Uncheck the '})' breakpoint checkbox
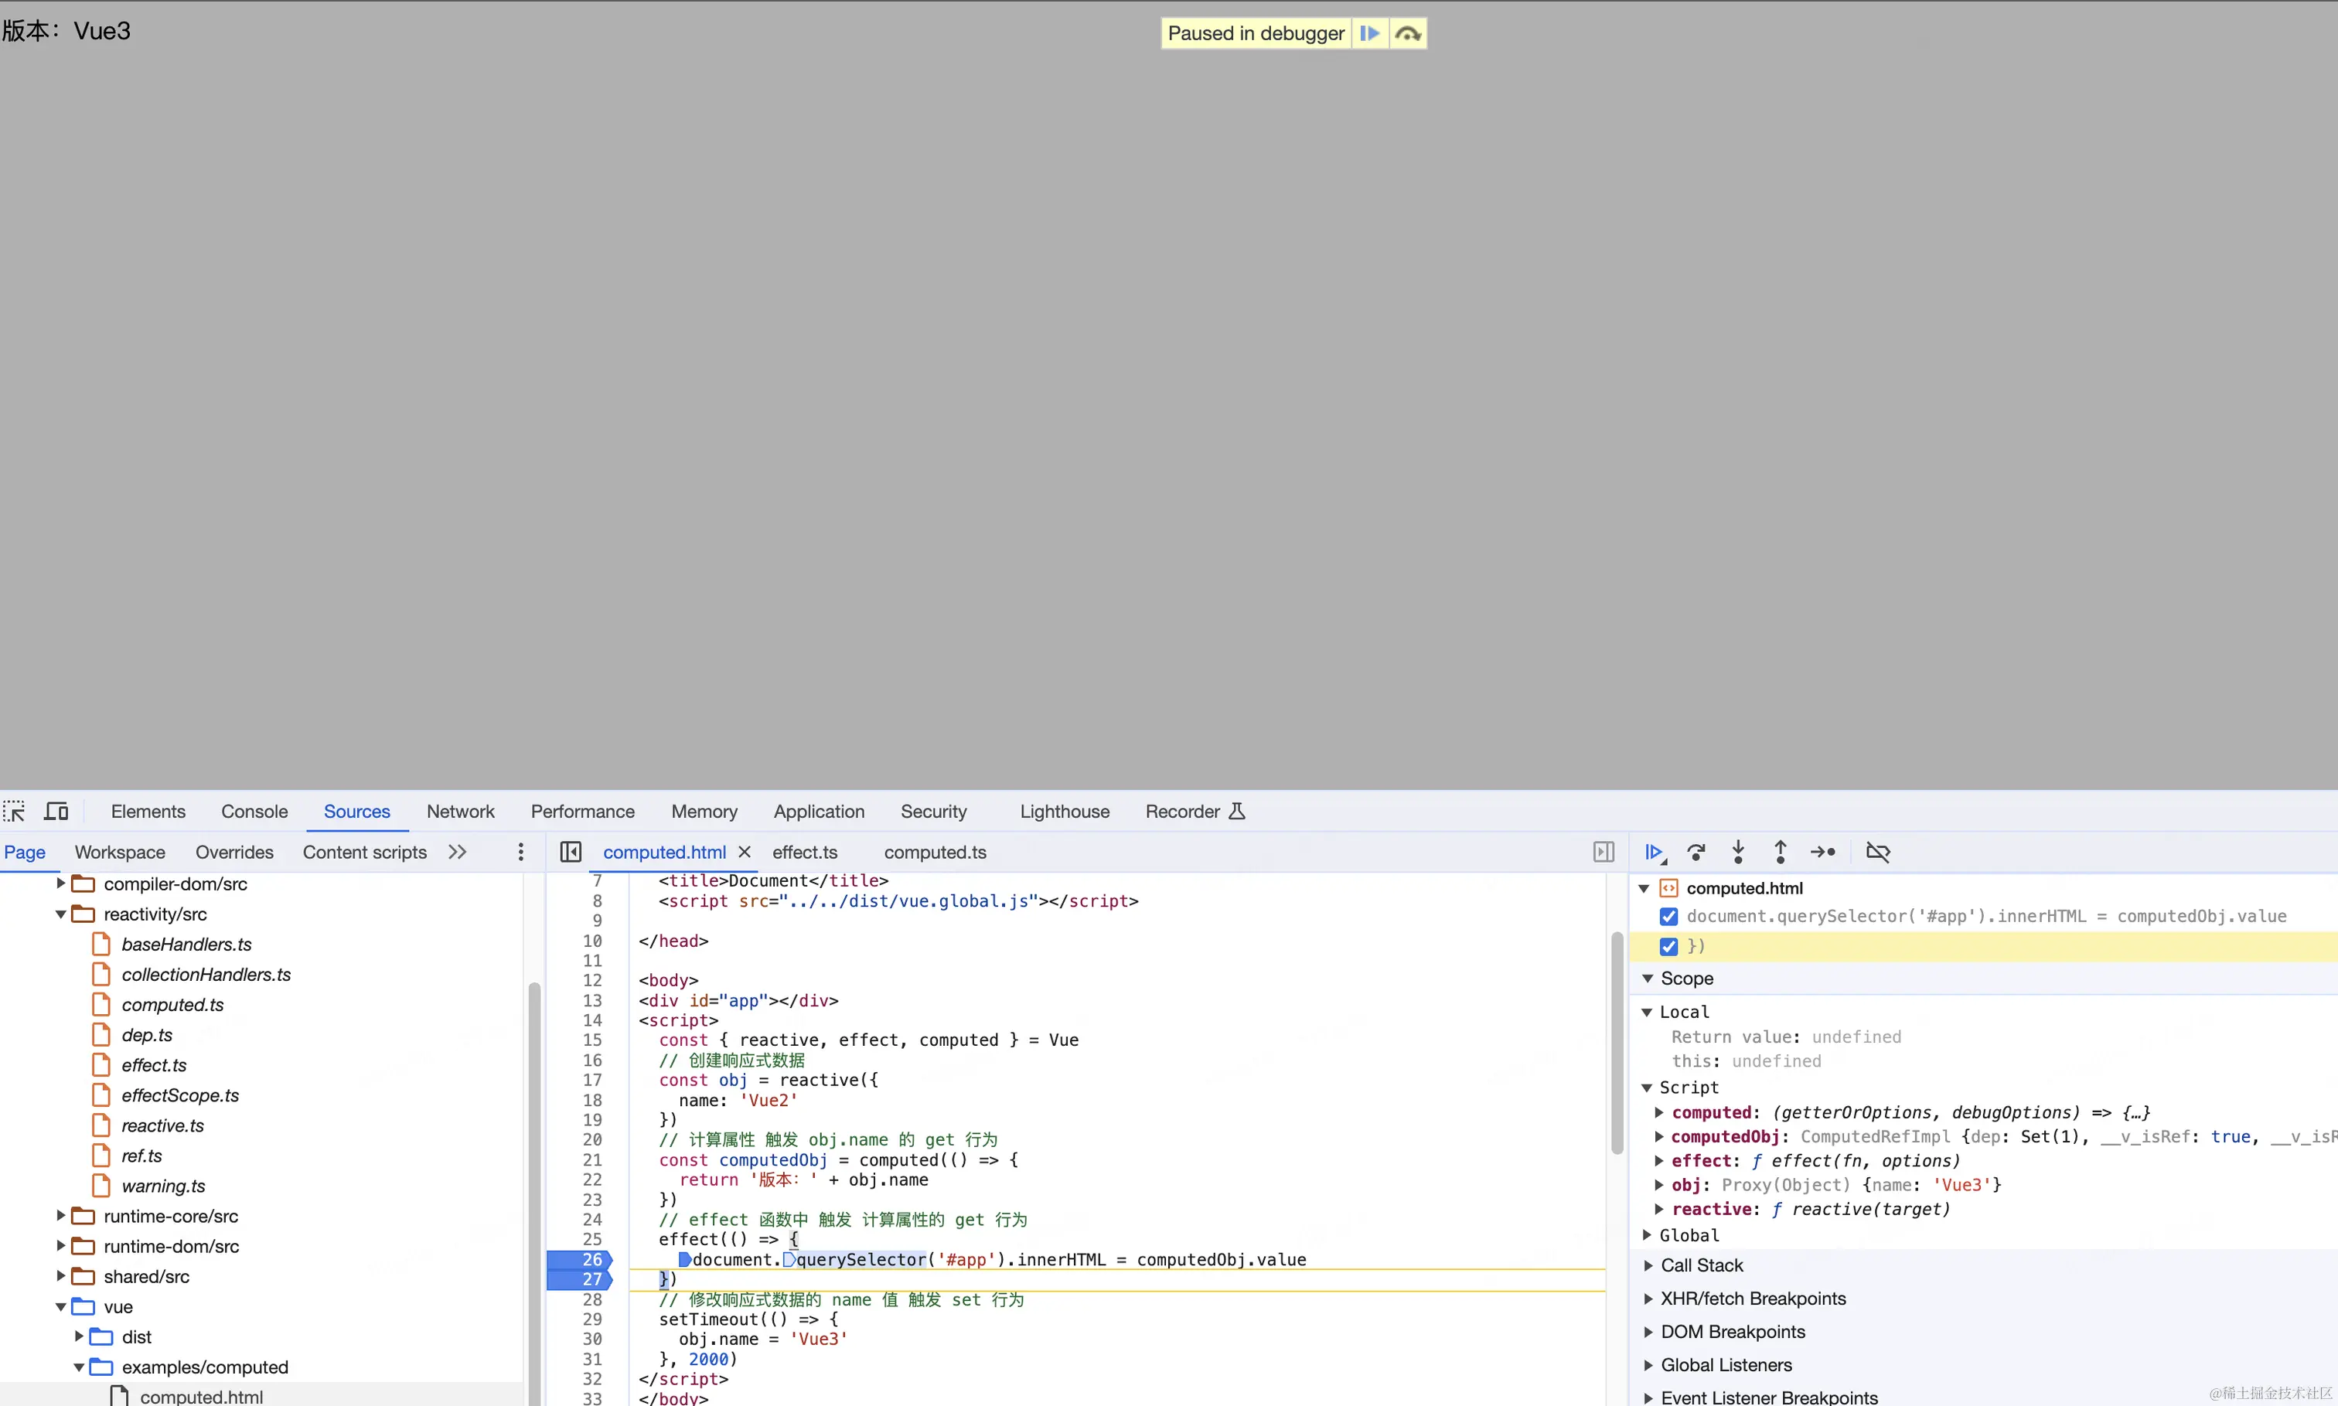This screenshot has height=1406, width=2338. point(1669,947)
